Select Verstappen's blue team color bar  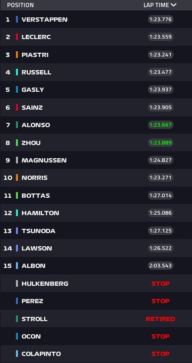point(17,19)
